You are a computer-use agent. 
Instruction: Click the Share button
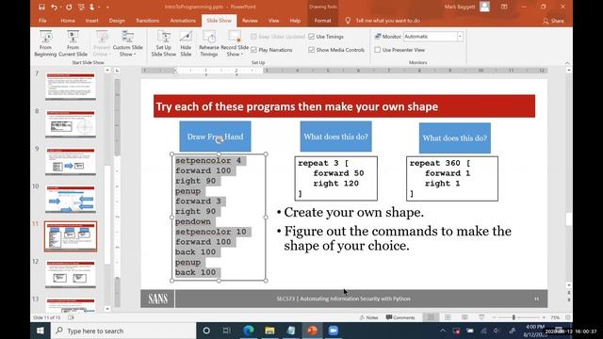coord(553,21)
